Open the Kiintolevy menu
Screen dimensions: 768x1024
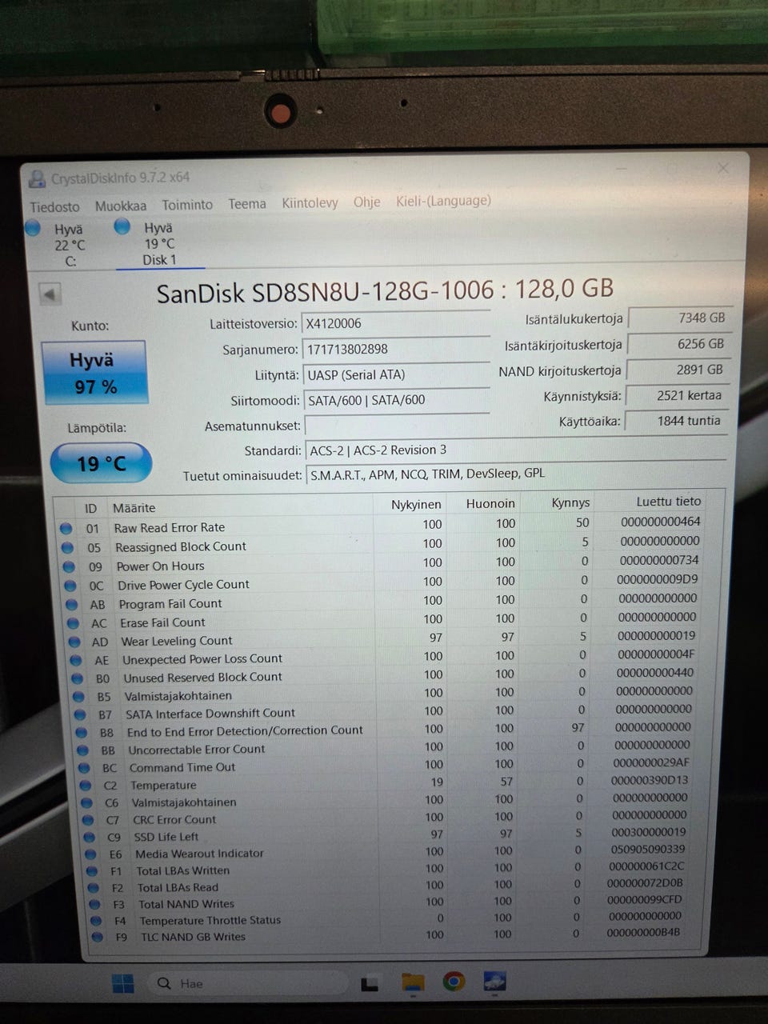[x=310, y=203]
